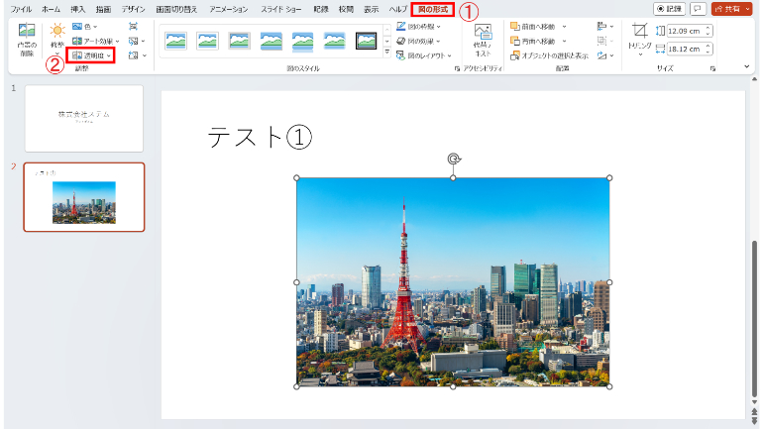Select slide 1 thumbnail in panel
The width and height of the screenshot is (763, 429).
[x=83, y=118]
